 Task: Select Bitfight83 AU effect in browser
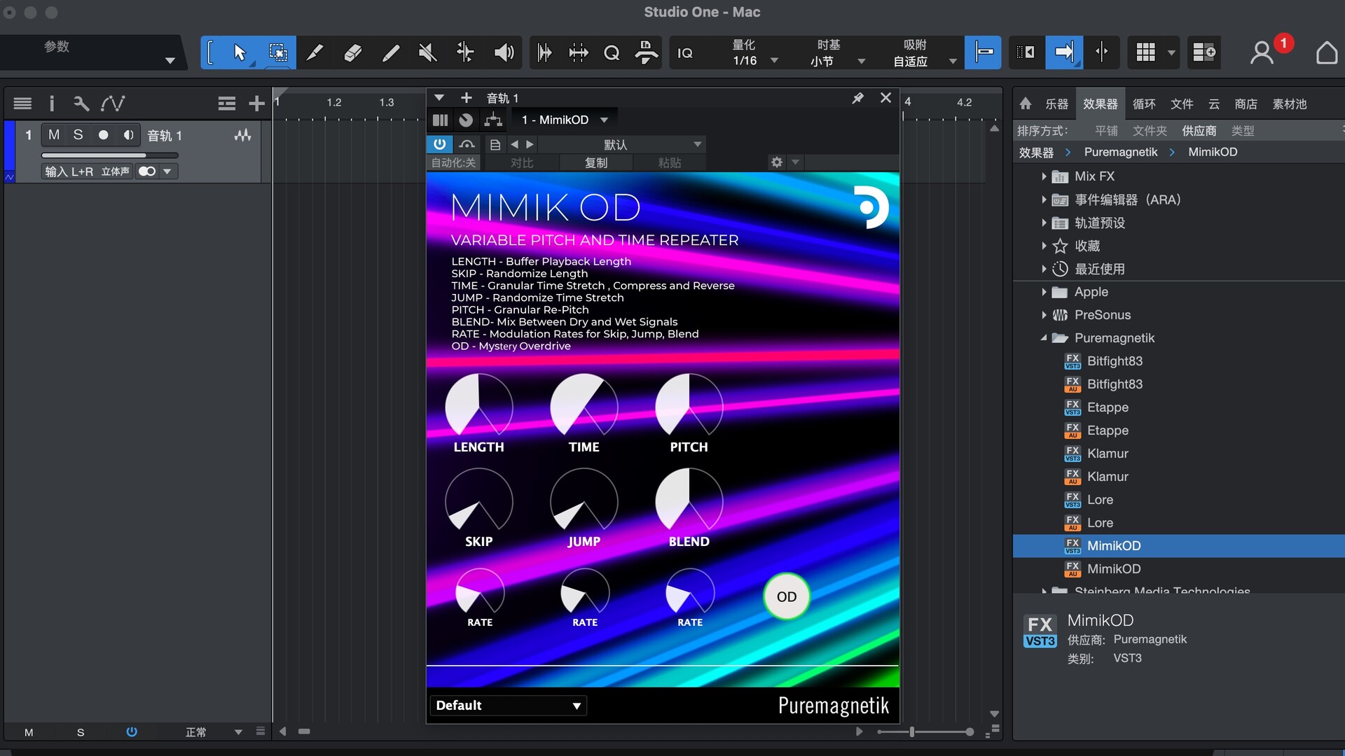point(1115,384)
